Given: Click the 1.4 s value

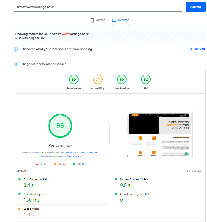Looking at the screenshot, I should point(28,215).
